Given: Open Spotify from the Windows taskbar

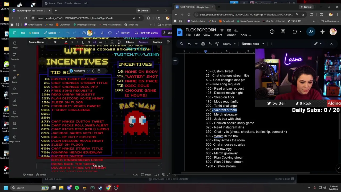Looking at the screenshot, I should click(x=77, y=188).
